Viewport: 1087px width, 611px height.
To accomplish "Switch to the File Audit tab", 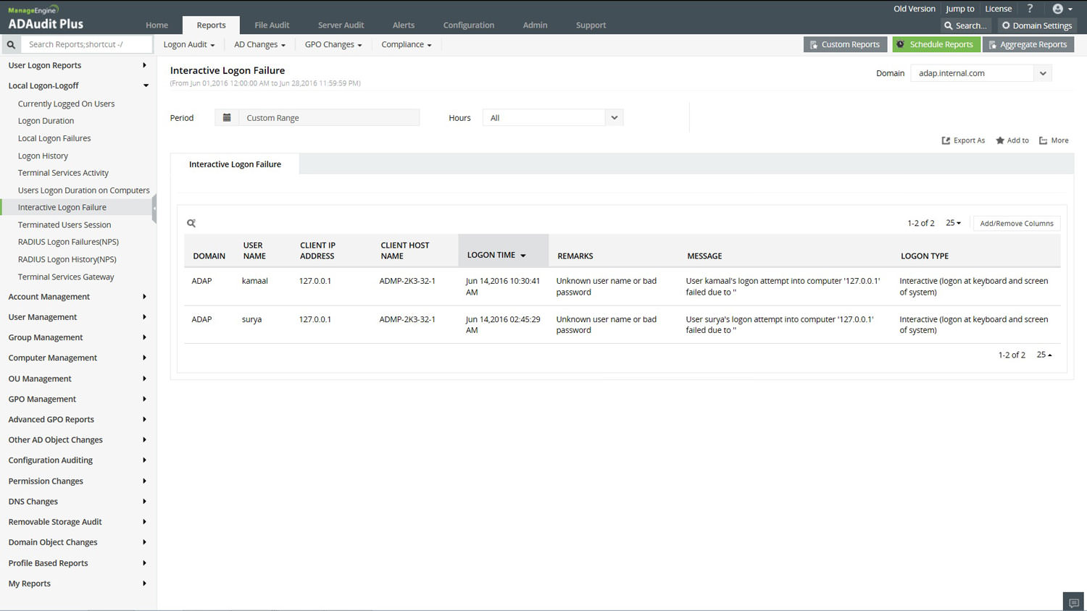I will tap(272, 25).
